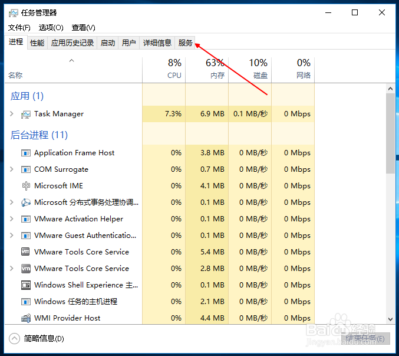Open the 文件(F) menu
Viewport: 399px width, 356px height.
(x=19, y=28)
